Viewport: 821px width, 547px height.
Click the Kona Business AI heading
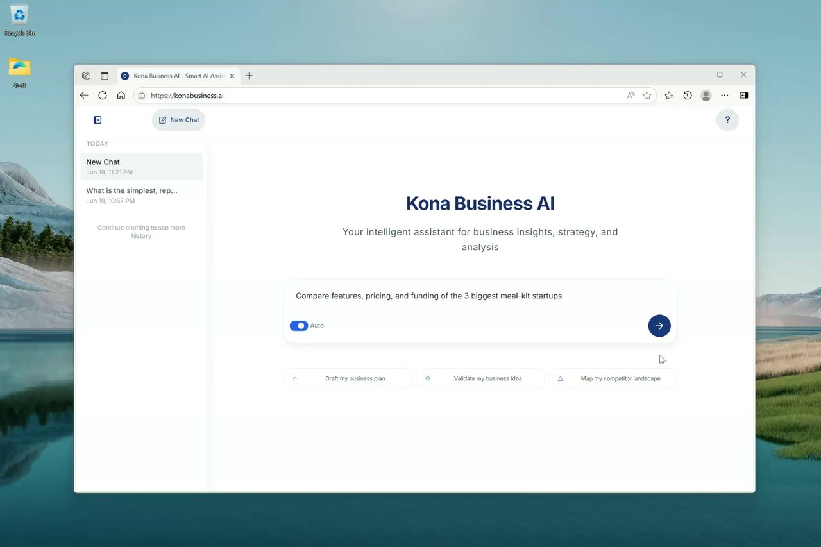[480, 204]
